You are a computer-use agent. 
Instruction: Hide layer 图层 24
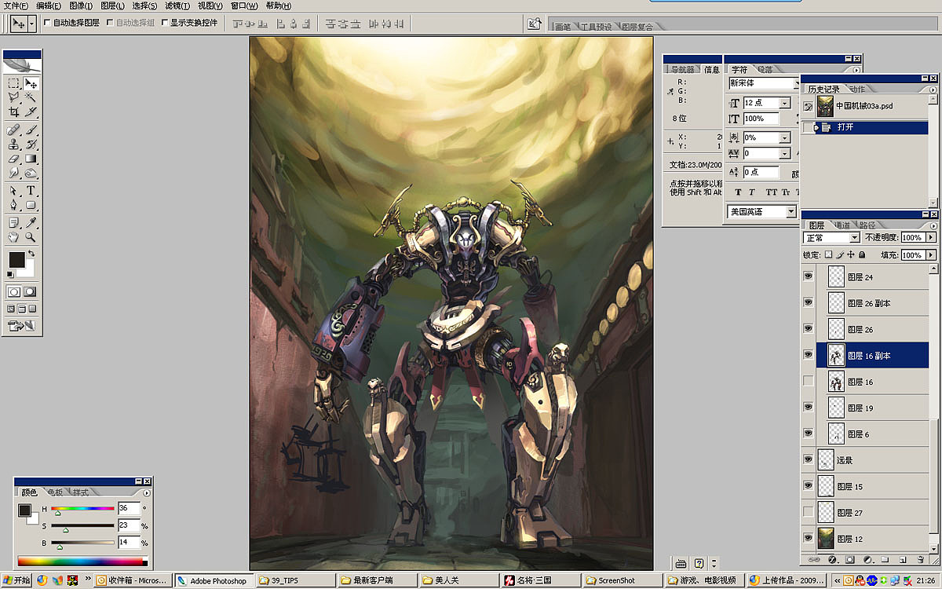coord(808,276)
